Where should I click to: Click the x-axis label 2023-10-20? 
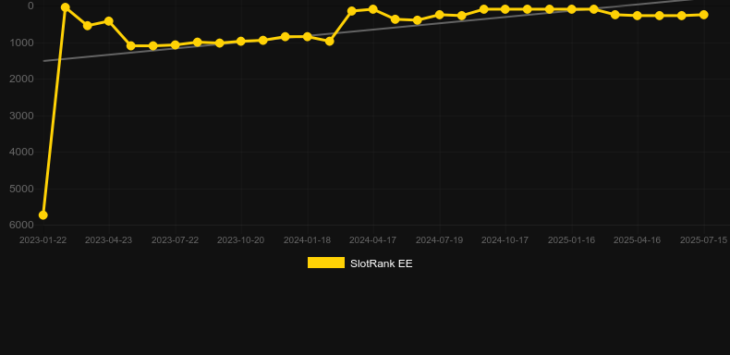(x=240, y=240)
